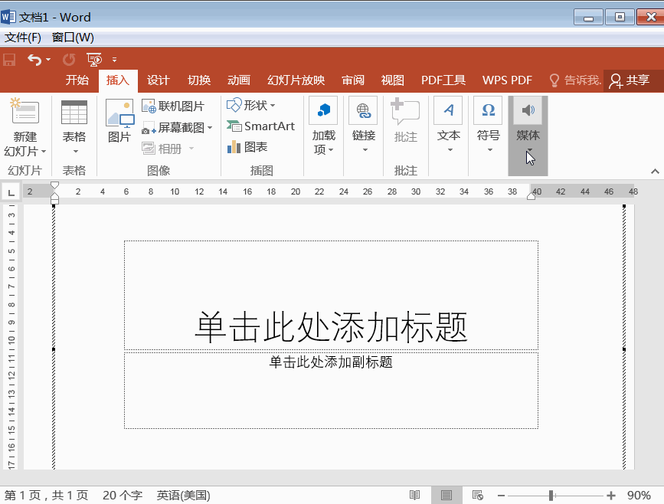Click the language indicator 英语(美国)
The image size is (664, 504).
click(183, 495)
